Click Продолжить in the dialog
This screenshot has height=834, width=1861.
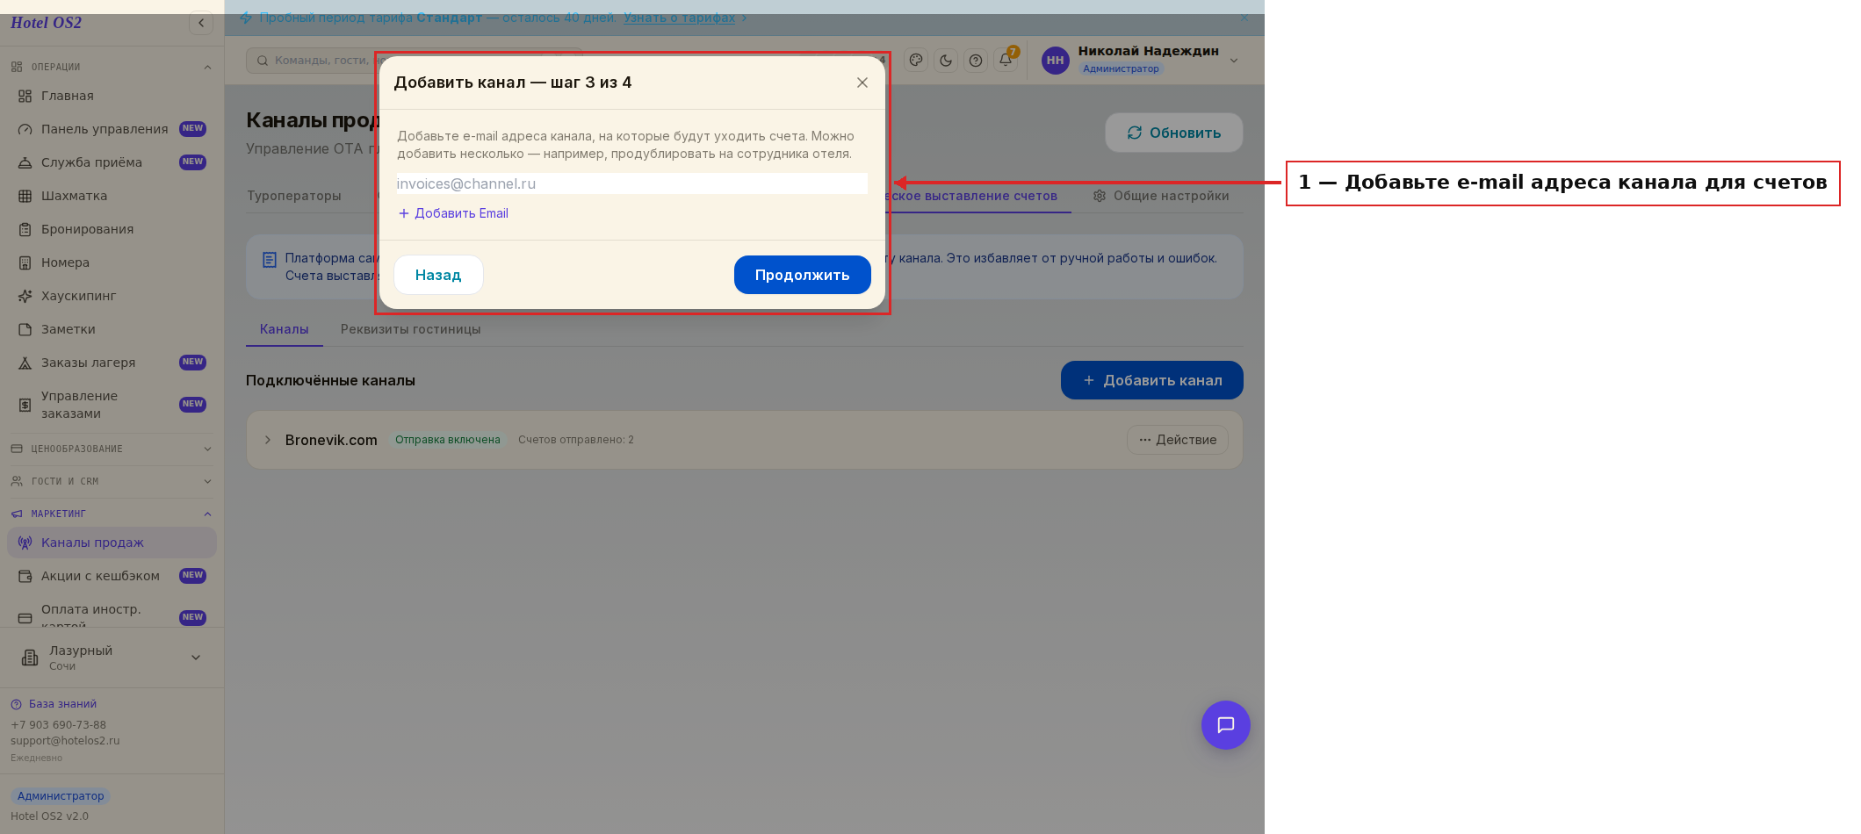[803, 275]
